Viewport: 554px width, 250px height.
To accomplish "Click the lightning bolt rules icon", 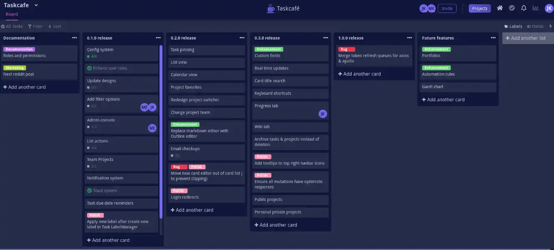I will [551, 26].
